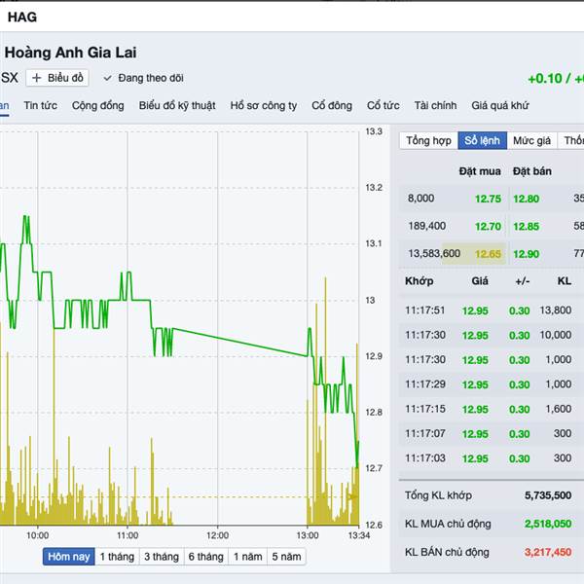
Task: Click the KL column header
Action: coord(565,281)
